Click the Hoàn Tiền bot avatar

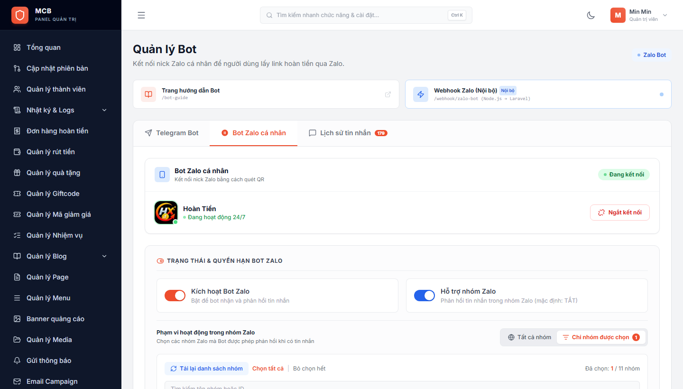[x=166, y=213]
